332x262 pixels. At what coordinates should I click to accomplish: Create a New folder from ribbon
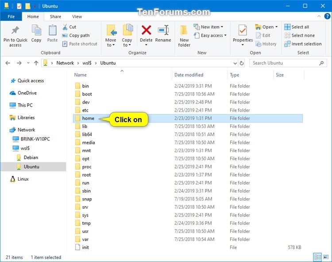pyautogui.click(x=184, y=36)
